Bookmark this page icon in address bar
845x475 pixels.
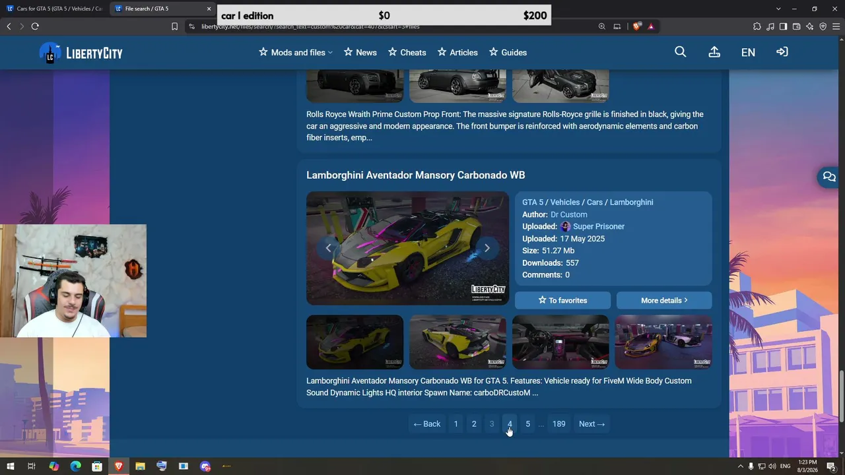[174, 26]
